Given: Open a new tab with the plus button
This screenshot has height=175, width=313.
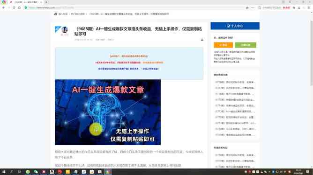Looking at the screenshot, I should pos(46,2).
